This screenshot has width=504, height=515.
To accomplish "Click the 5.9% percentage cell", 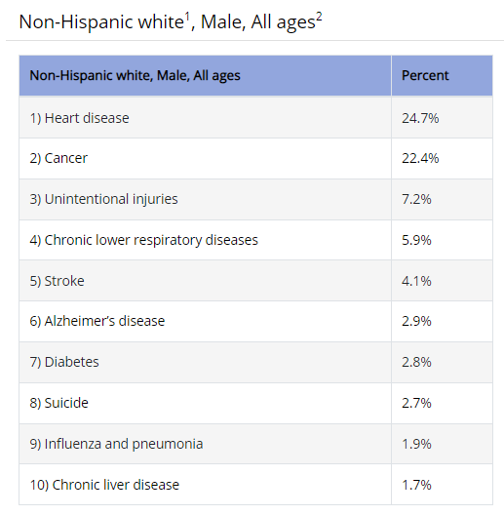I will pyautogui.click(x=416, y=240).
